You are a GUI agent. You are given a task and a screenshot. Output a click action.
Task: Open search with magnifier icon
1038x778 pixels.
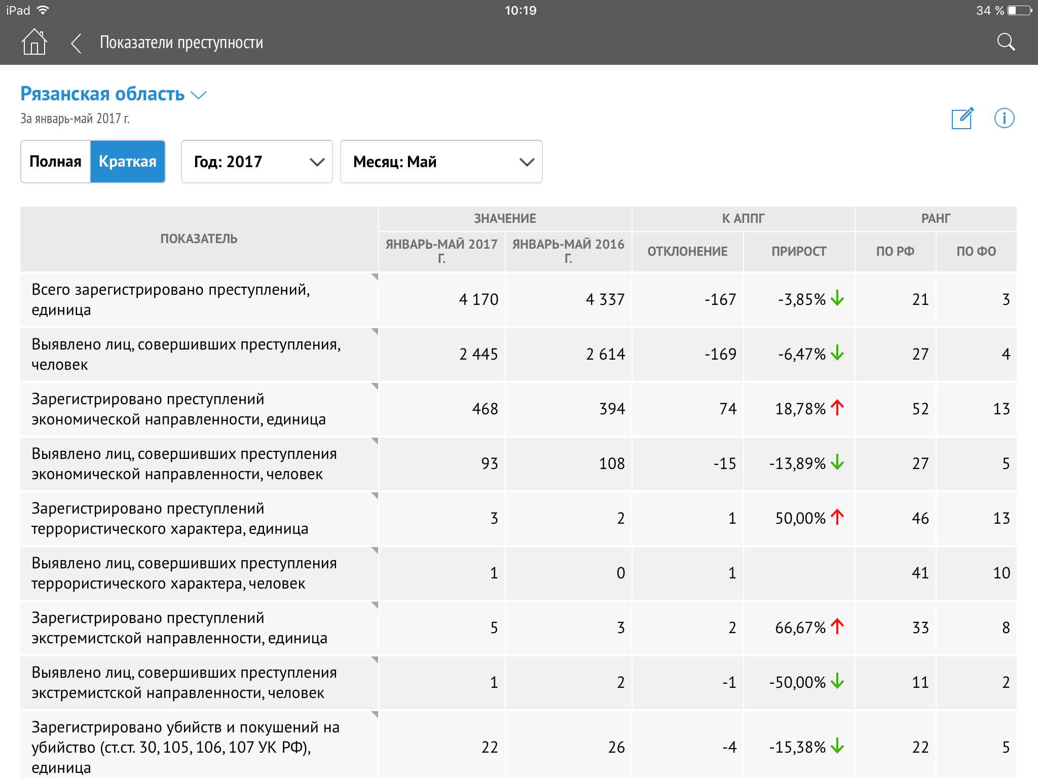[1006, 43]
